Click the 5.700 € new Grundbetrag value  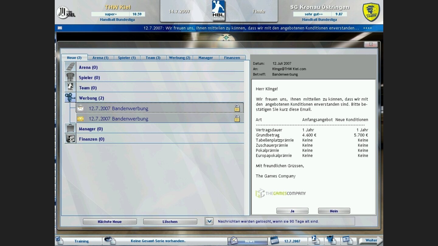361,135
